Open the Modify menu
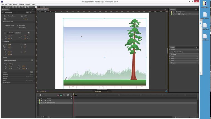The width and height of the screenshot is (211, 119). (15, 4)
